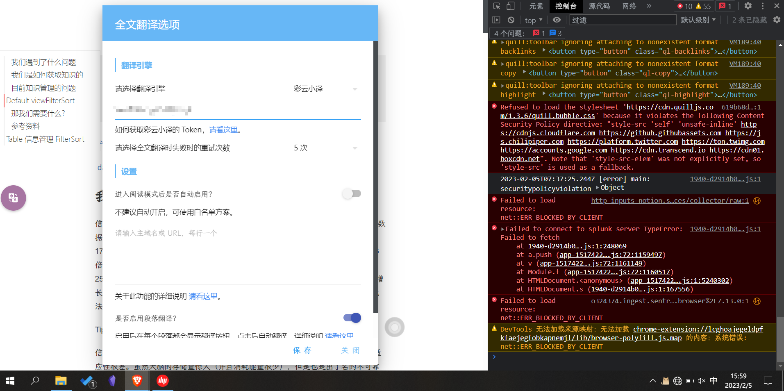This screenshot has height=391, width=784.
Task: Switch to the 源代码 tab
Action: (x=598, y=6)
